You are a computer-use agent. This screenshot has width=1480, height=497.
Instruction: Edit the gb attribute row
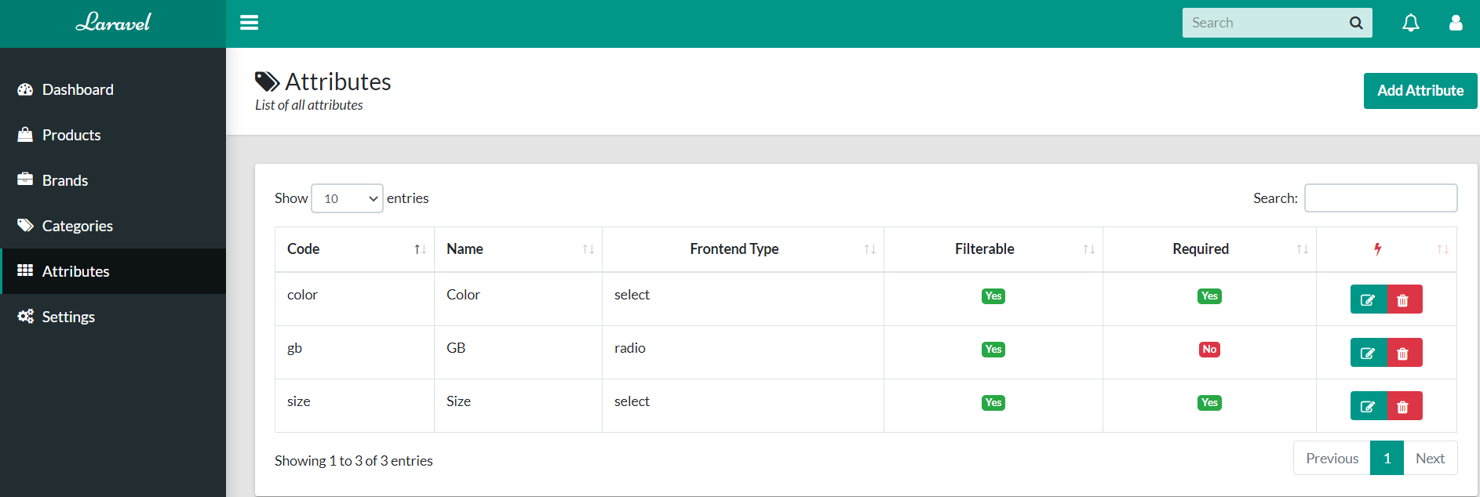[1368, 353]
